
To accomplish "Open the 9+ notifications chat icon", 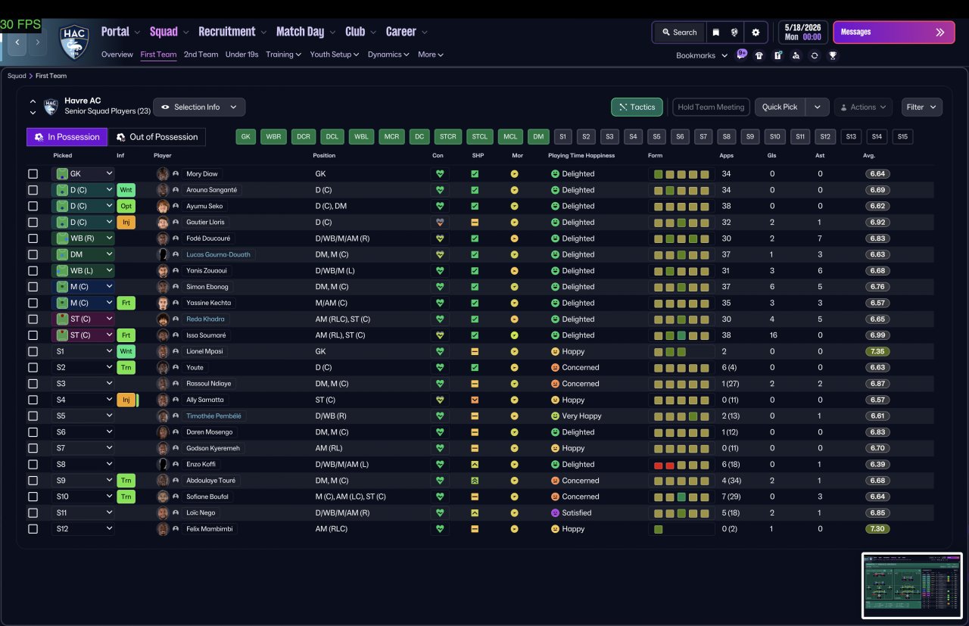I will click(742, 55).
